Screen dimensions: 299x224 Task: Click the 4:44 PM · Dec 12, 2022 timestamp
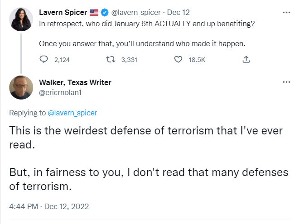49,206
